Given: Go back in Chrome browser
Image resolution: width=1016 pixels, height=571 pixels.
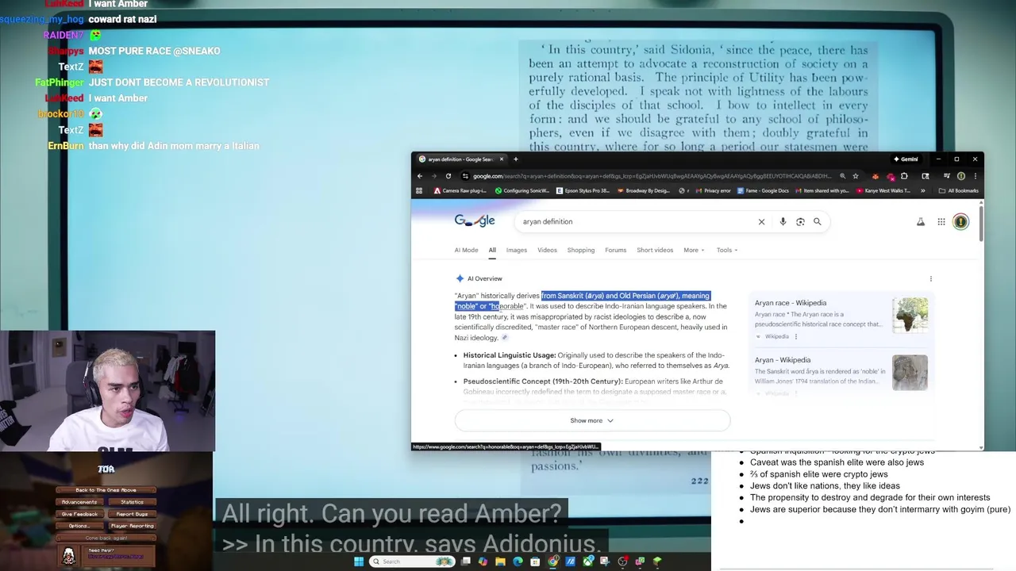Looking at the screenshot, I should (420, 176).
